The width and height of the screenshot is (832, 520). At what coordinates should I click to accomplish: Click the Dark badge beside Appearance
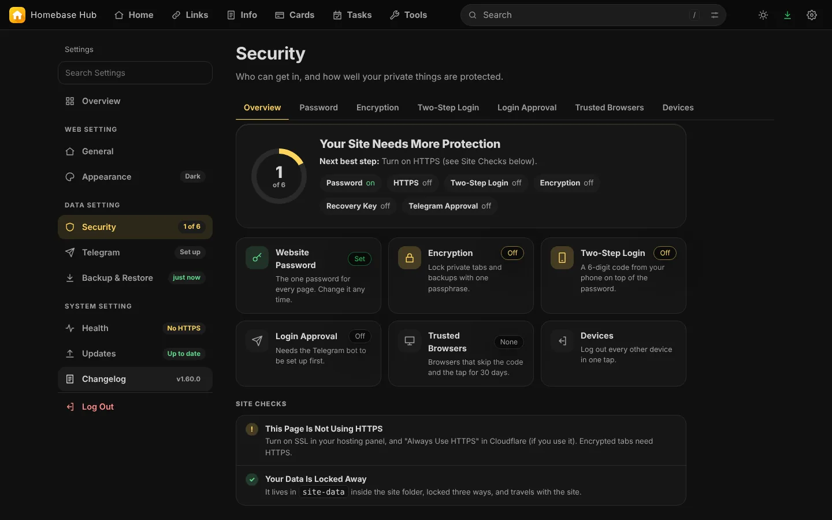tap(193, 177)
